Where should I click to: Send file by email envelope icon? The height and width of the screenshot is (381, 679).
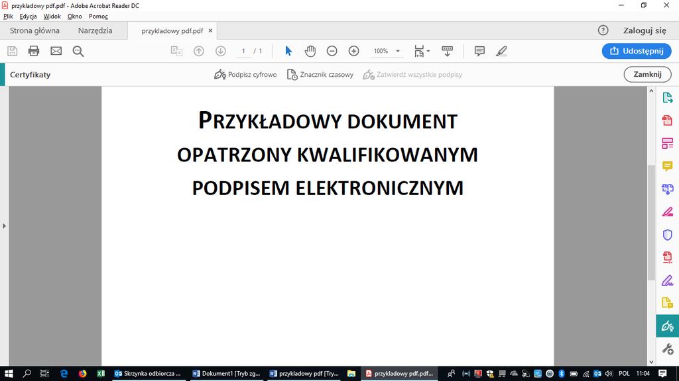point(56,51)
